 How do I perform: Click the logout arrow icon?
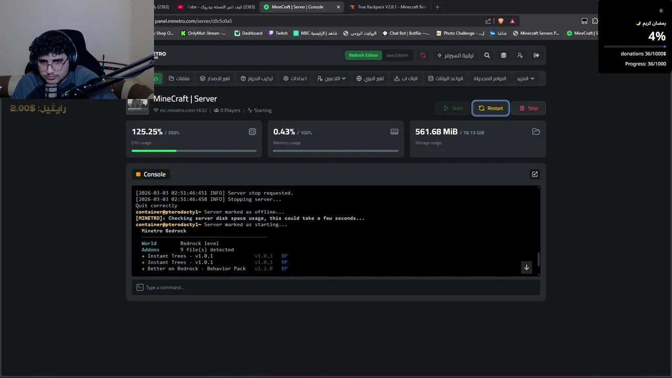[x=536, y=55]
